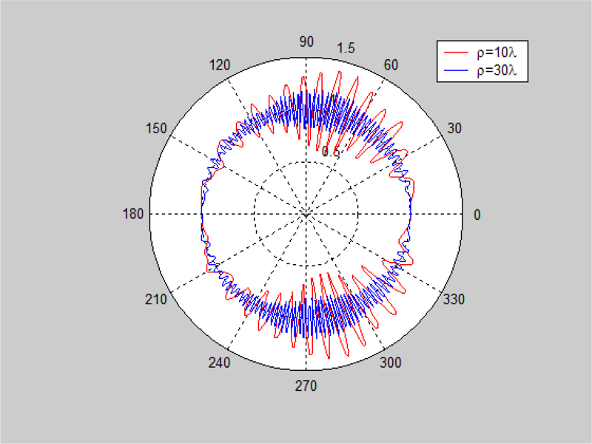Click the 330 degree angle label
The image size is (592, 444).
tap(454, 300)
